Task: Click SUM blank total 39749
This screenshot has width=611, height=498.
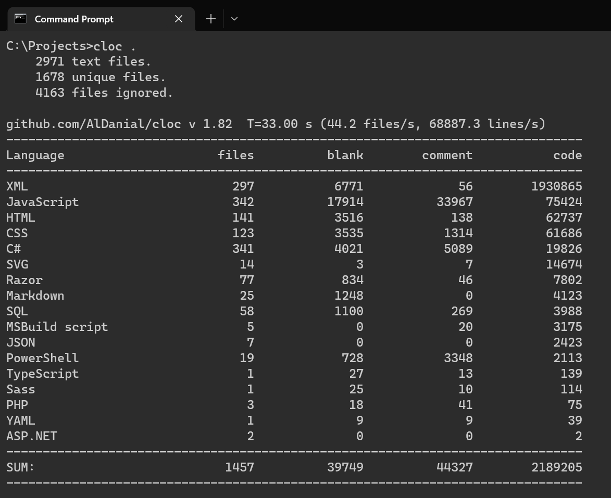Action: 345,467
